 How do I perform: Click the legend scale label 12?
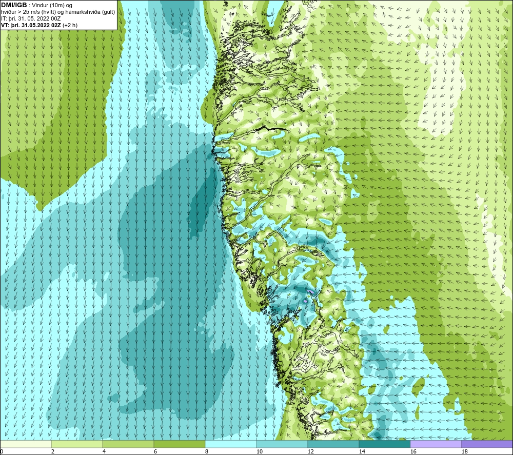coord(310,452)
